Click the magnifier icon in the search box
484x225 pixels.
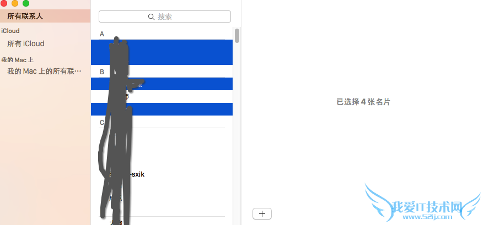[151, 17]
